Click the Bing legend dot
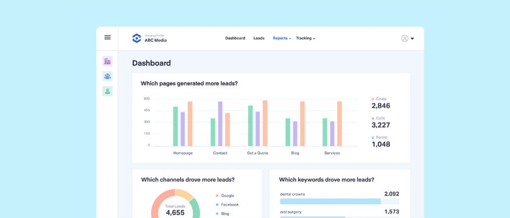510x218 pixels. pos(217,214)
